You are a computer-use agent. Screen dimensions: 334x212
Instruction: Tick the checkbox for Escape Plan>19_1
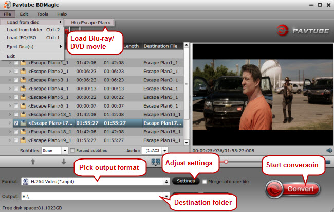click(16, 140)
